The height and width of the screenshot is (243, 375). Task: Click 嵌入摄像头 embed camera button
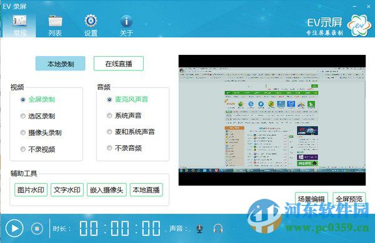107,190
